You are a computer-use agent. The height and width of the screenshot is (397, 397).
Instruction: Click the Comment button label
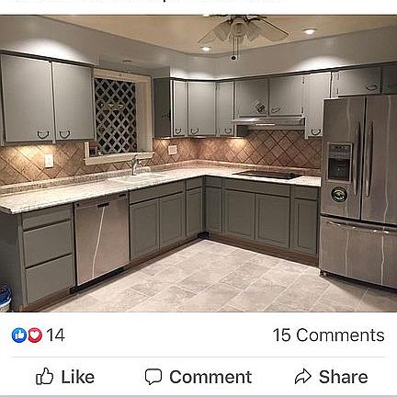point(210,377)
